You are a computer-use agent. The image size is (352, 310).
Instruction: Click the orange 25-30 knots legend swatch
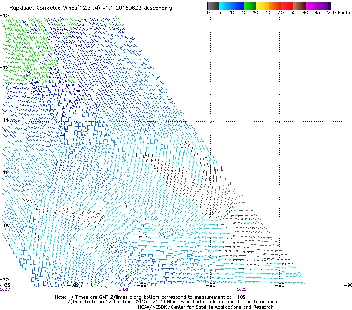(x=275, y=6)
